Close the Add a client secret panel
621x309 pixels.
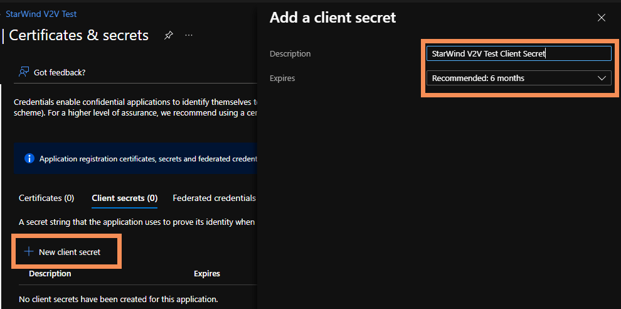click(x=601, y=18)
